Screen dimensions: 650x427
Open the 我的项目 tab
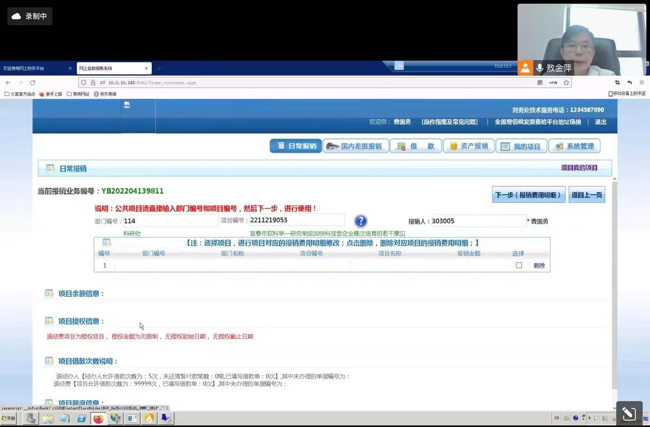(x=521, y=146)
